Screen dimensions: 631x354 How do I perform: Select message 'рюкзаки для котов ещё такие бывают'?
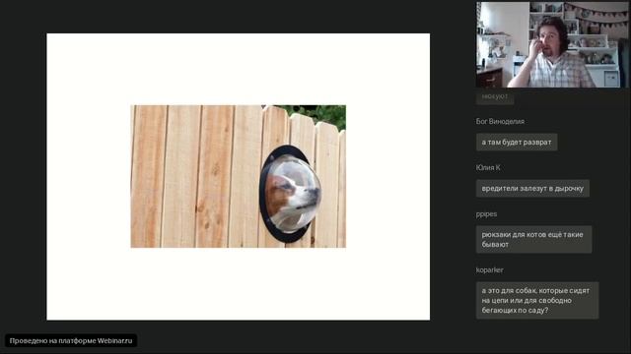tap(533, 239)
